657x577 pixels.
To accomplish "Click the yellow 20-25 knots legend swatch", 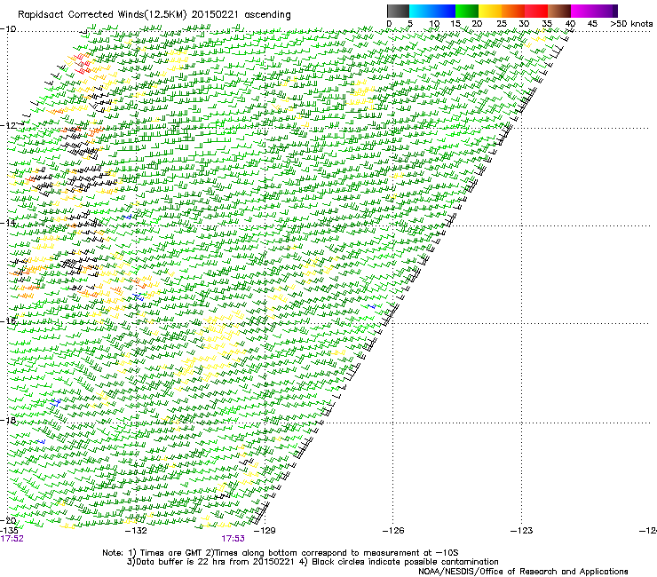I will 490,11.
